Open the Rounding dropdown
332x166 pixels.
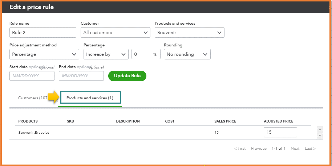[187, 54]
